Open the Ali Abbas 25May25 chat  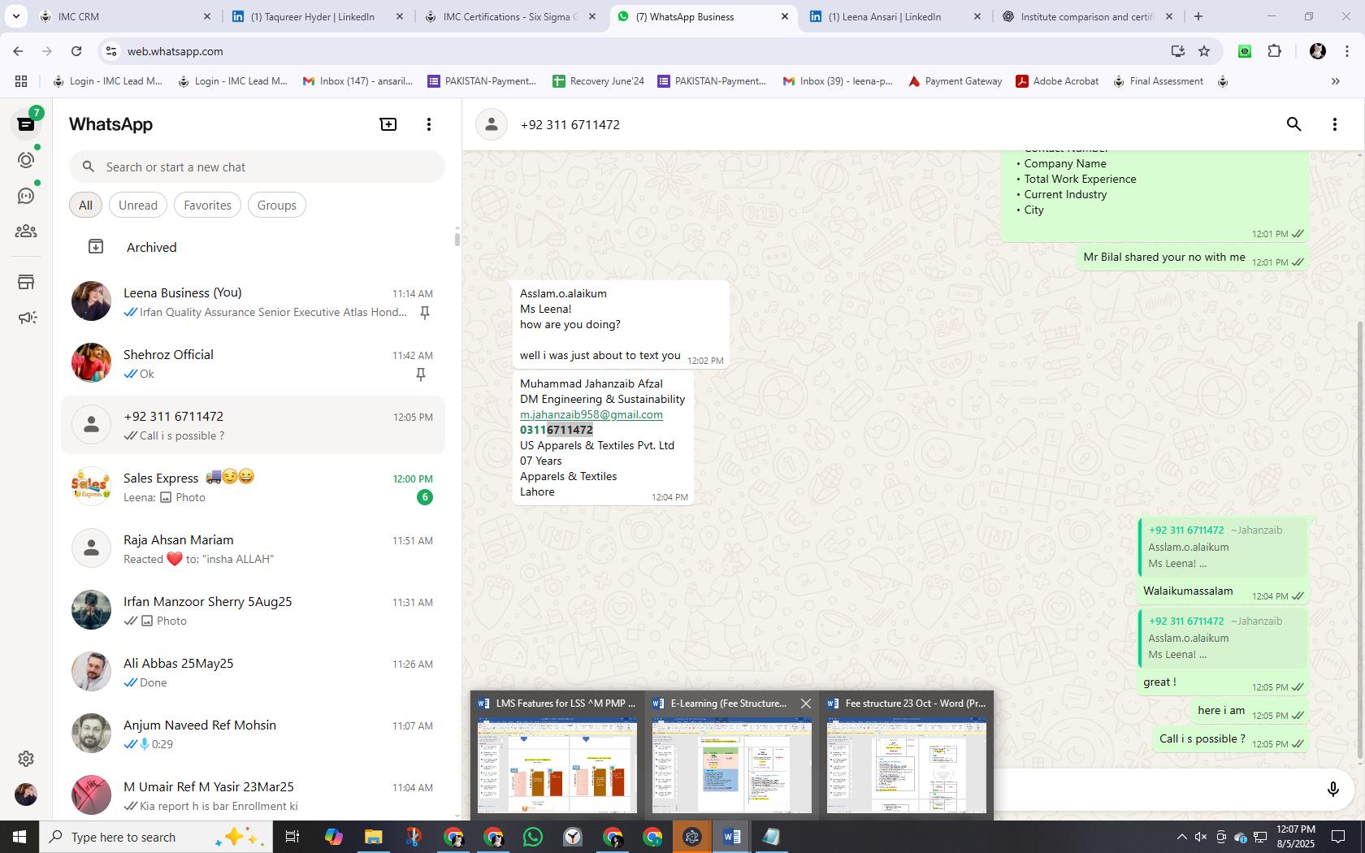click(253, 672)
